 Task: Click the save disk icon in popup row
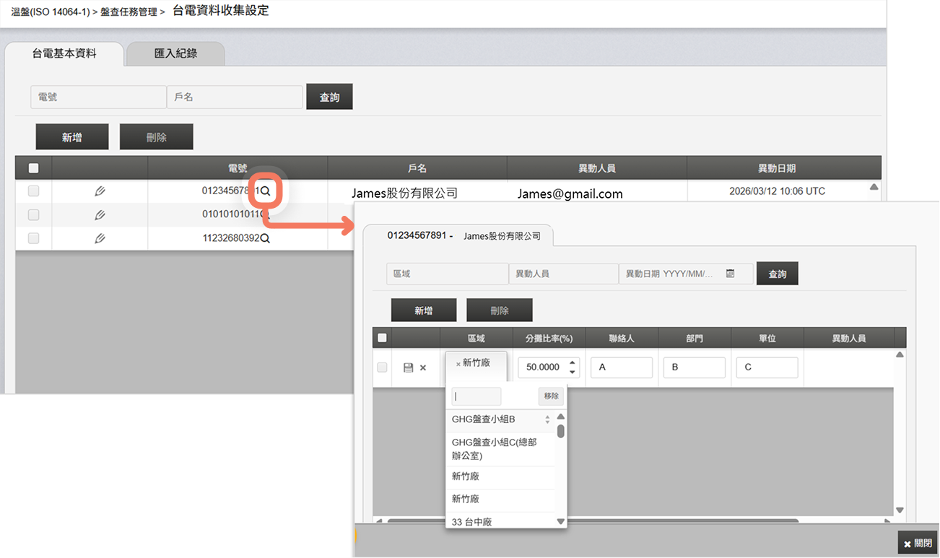[x=408, y=367]
